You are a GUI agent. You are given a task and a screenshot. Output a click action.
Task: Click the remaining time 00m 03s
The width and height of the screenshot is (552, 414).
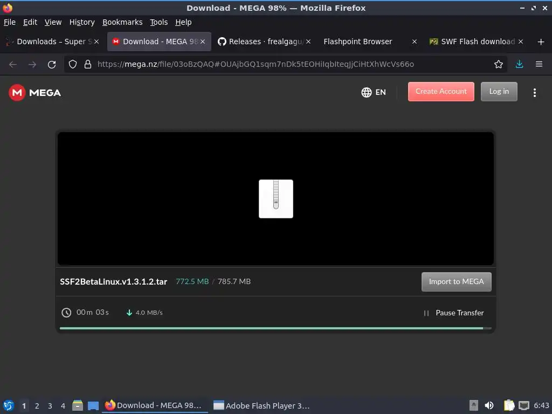pyautogui.click(x=93, y=312)
